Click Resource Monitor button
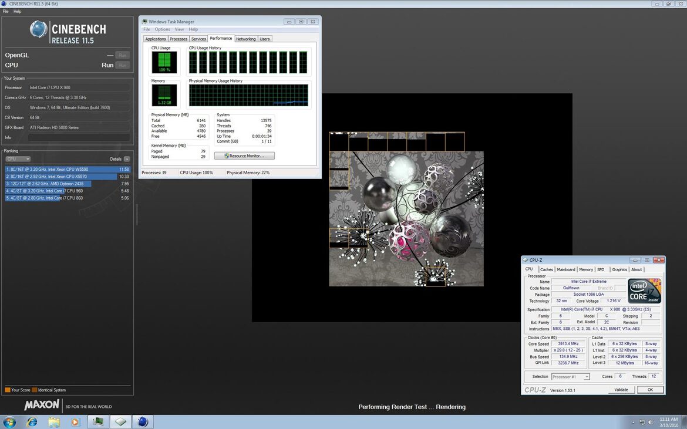 (244, 156)
